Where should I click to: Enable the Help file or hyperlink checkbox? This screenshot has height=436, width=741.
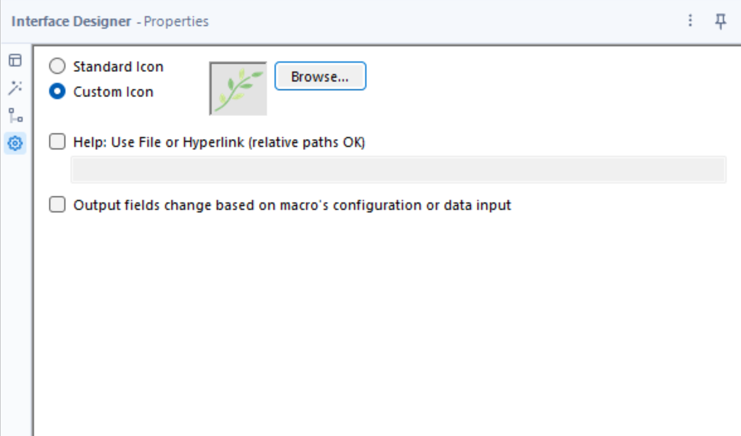point(57,142)
